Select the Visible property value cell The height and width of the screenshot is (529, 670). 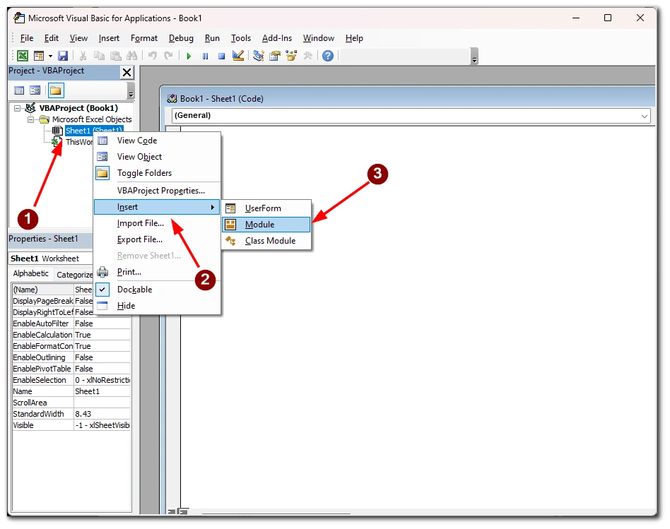pos(102,426)
